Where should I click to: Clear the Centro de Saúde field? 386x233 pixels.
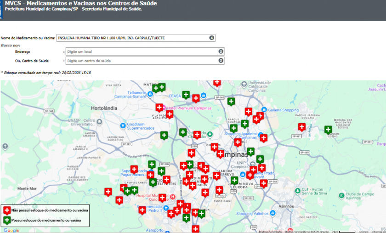point(221,61)
